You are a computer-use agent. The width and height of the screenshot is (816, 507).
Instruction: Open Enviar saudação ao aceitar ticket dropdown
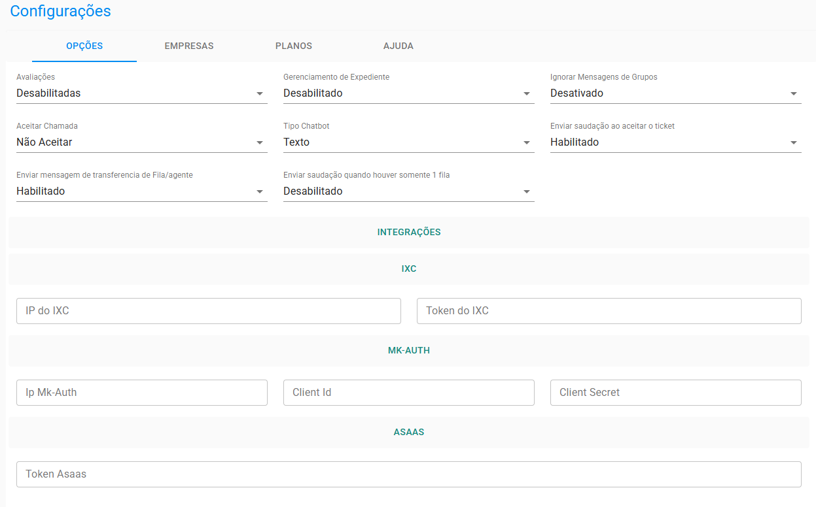pos(675,142)
